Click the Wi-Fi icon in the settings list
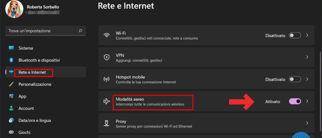The image size is (322, 138). click(106, 35)
